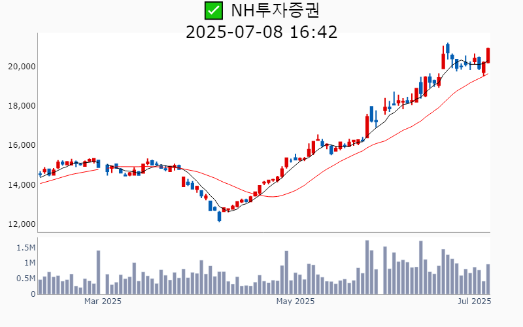This screenshot has height=327, width=523.
Task: Click the 2025-07-08 16:42 timestamp
Action: [261, 32]
